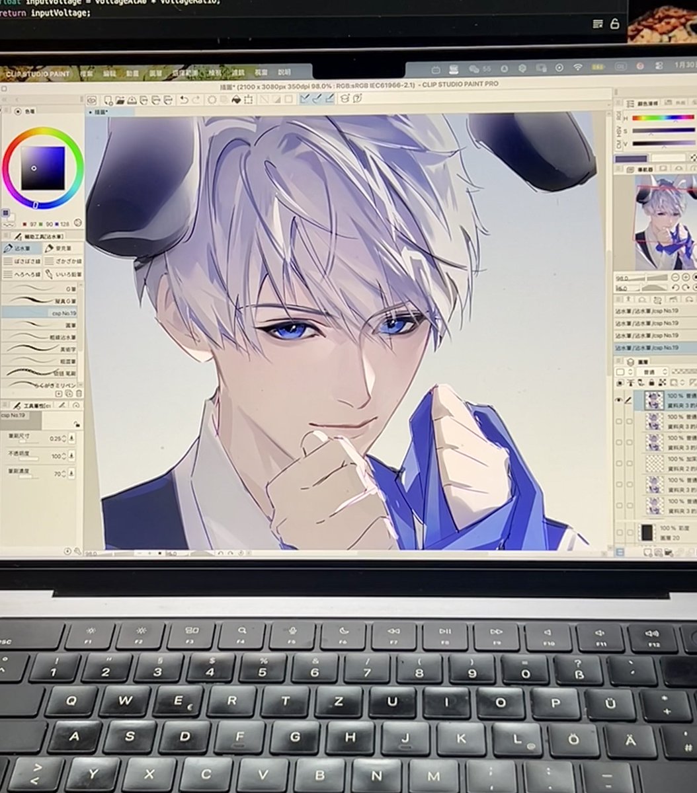This screenshot has height=793, width=697.
Task: Toggle visibility box of the 加深 layer
Action: 618,463
